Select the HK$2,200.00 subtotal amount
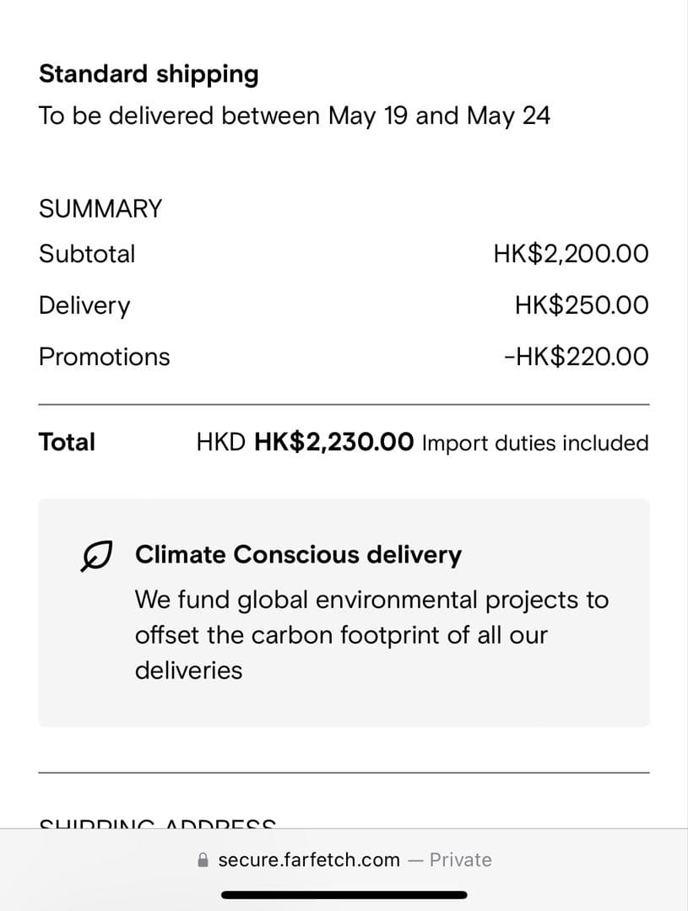This screenshot has width=688, height=911. point(572,254)
